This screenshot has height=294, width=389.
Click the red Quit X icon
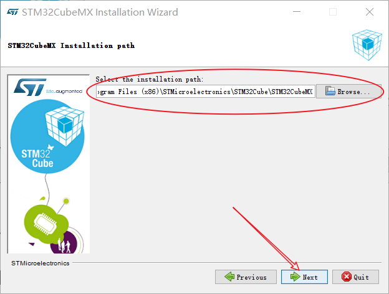pyautogui.click(x=347, y=277)
